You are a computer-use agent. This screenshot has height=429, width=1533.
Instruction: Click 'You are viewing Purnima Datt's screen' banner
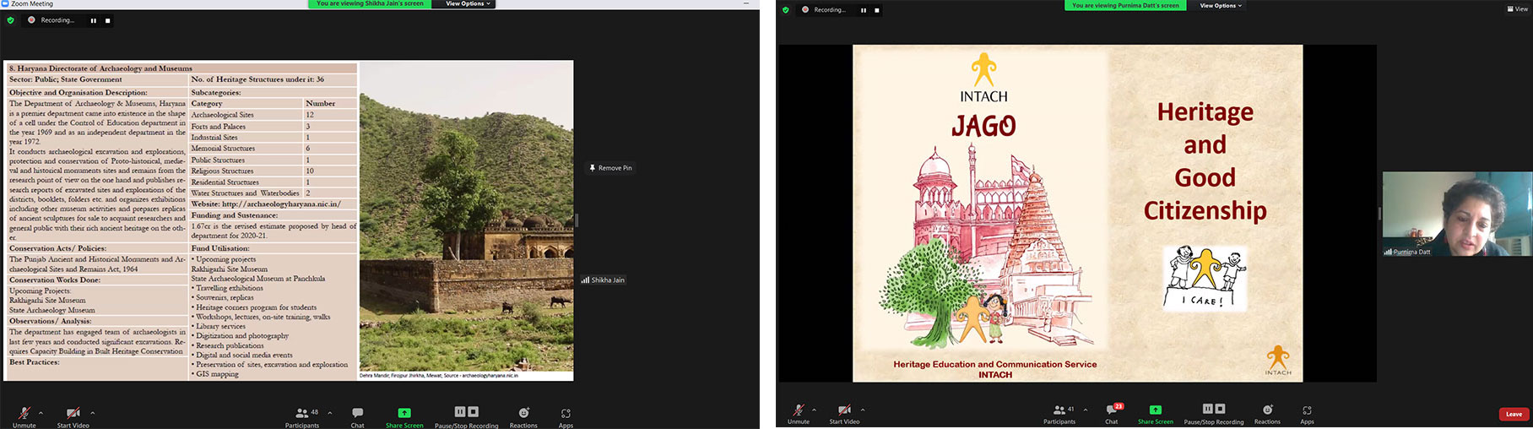(x=1125, y=6)
